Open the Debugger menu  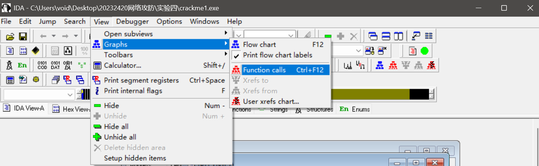pos(132,21)
